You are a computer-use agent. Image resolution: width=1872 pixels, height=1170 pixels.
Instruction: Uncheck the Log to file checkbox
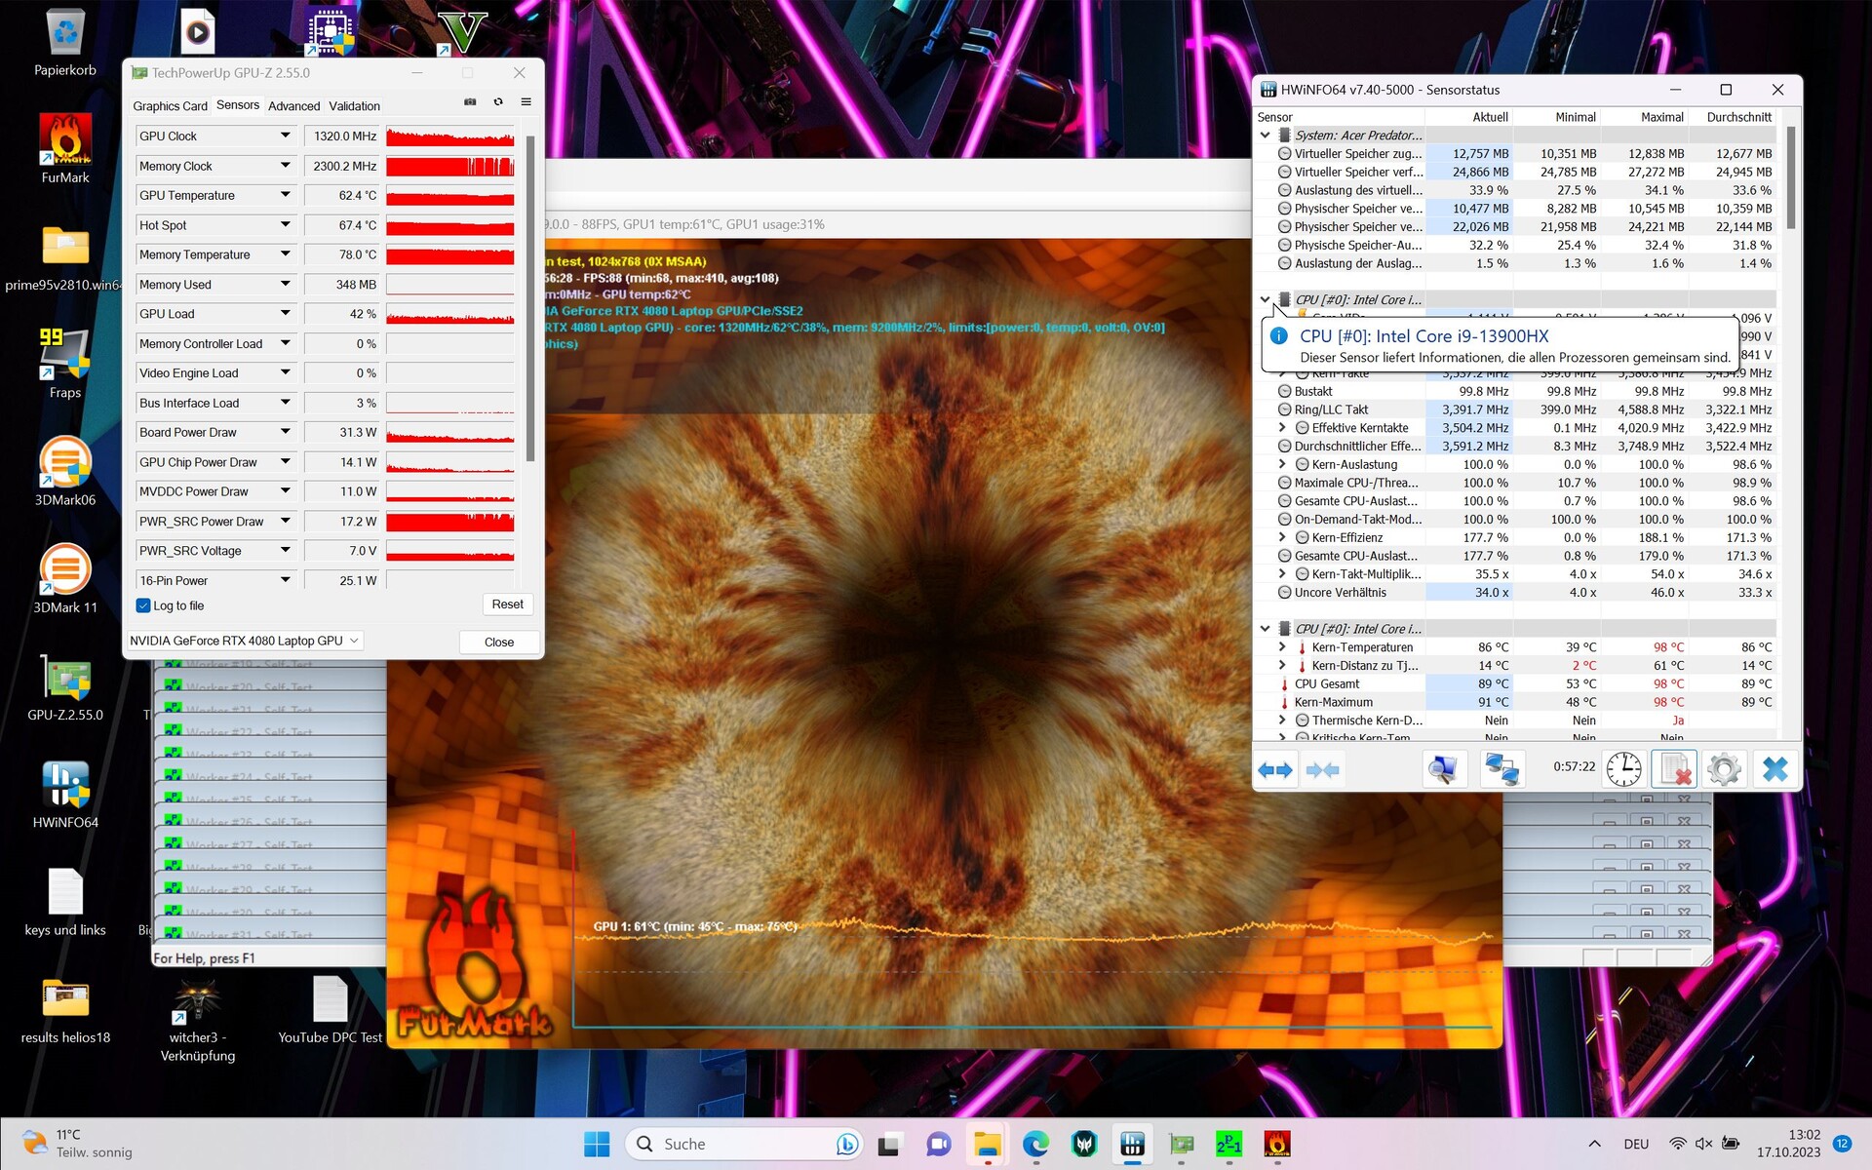143,605
